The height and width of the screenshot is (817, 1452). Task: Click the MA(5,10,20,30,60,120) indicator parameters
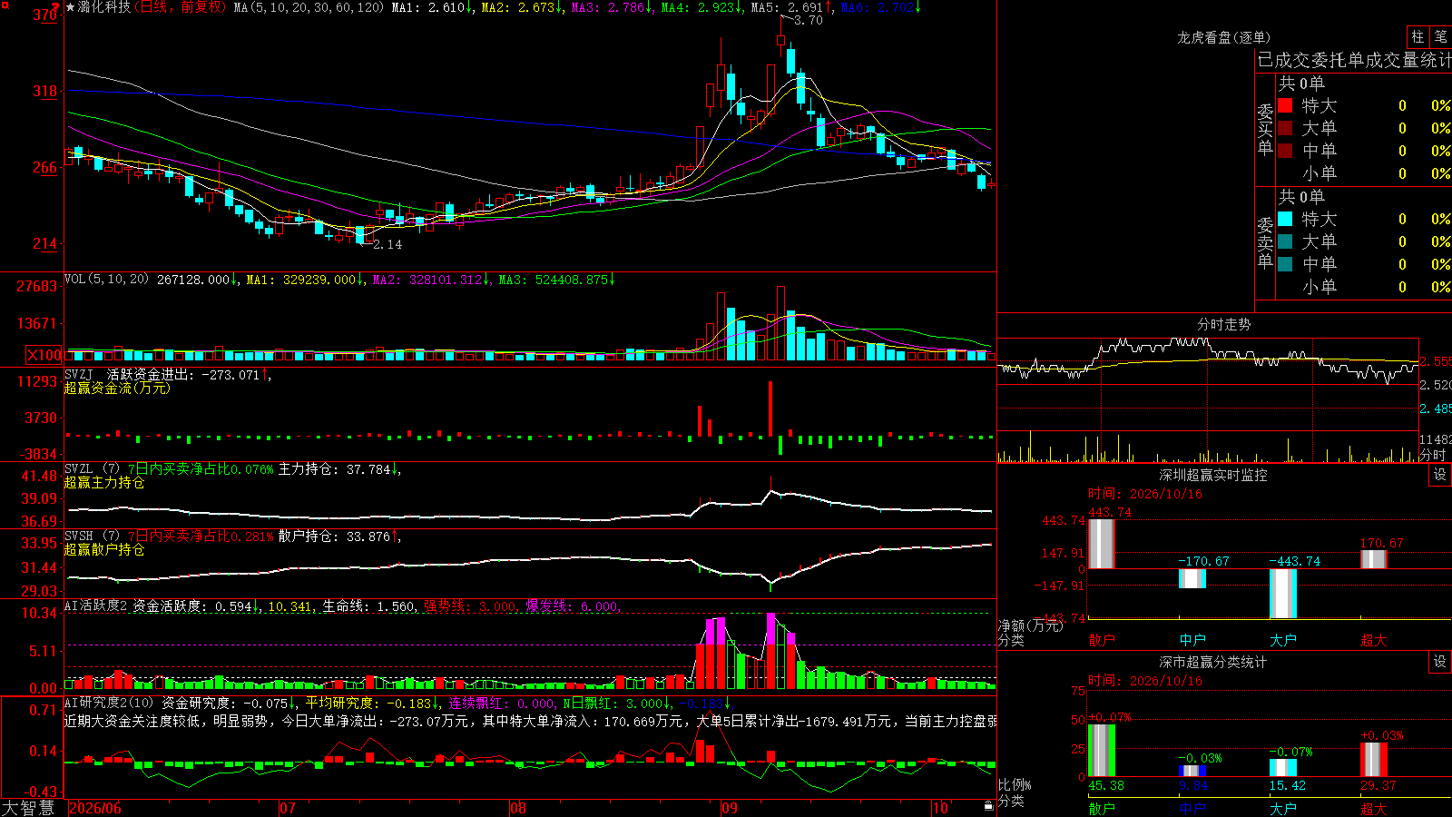pyautogui.click(x=309, y=7)
